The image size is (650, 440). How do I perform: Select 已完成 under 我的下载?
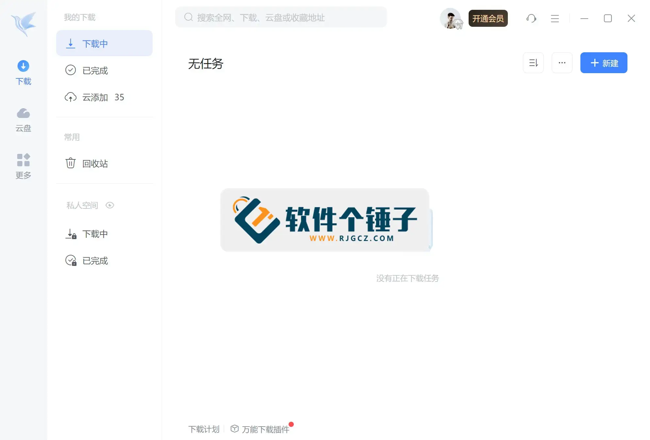pos(104,70)
